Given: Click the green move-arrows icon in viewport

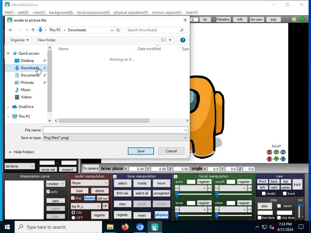Looking at the screenshot, I should point(302,19).
